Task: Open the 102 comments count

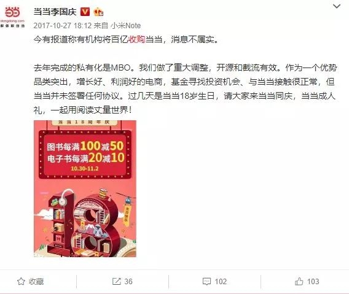Action: (x=221, y=282)
